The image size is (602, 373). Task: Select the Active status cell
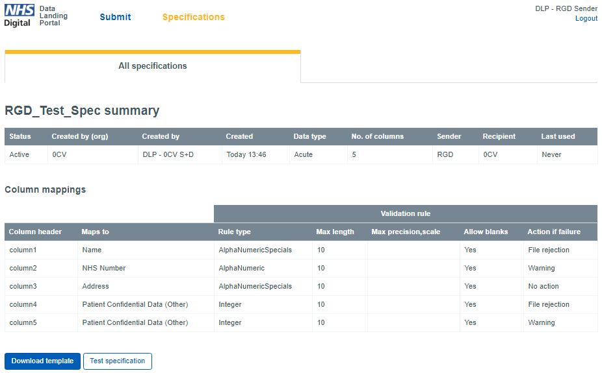[26, 155]
